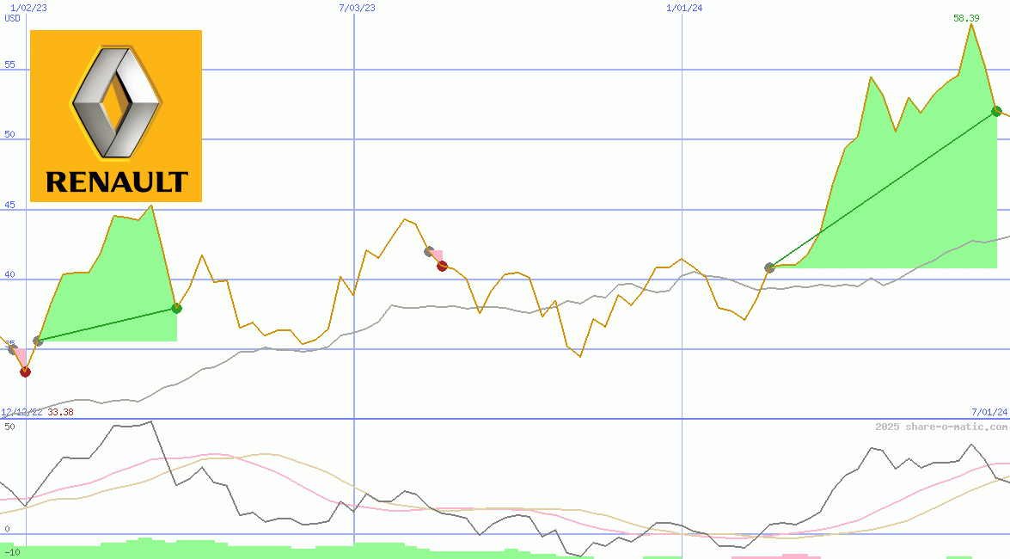
Task: Select the 1/01/24 date label
Action: [684, 8]
